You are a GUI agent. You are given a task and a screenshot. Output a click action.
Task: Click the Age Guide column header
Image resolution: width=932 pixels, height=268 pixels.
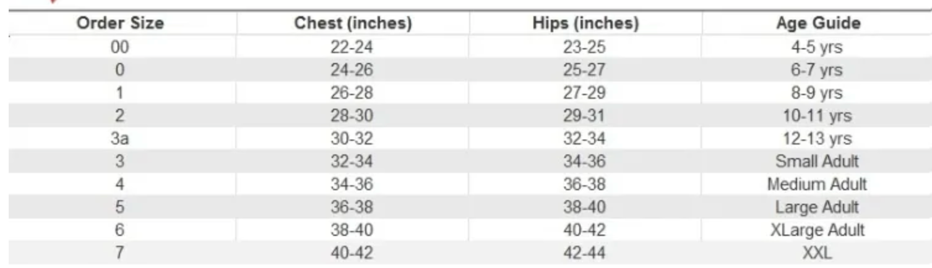coord(818,23)
